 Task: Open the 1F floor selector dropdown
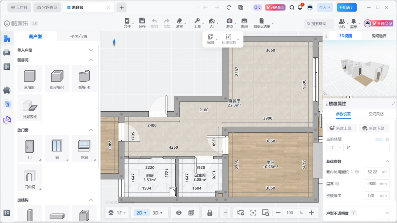coord(117,213)
